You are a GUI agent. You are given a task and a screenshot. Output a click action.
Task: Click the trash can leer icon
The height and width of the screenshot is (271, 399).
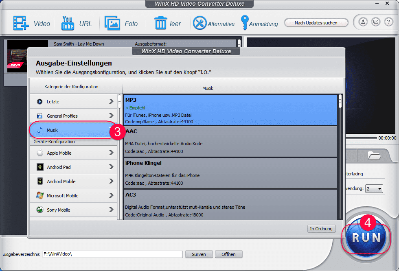[x=160, y=23]
